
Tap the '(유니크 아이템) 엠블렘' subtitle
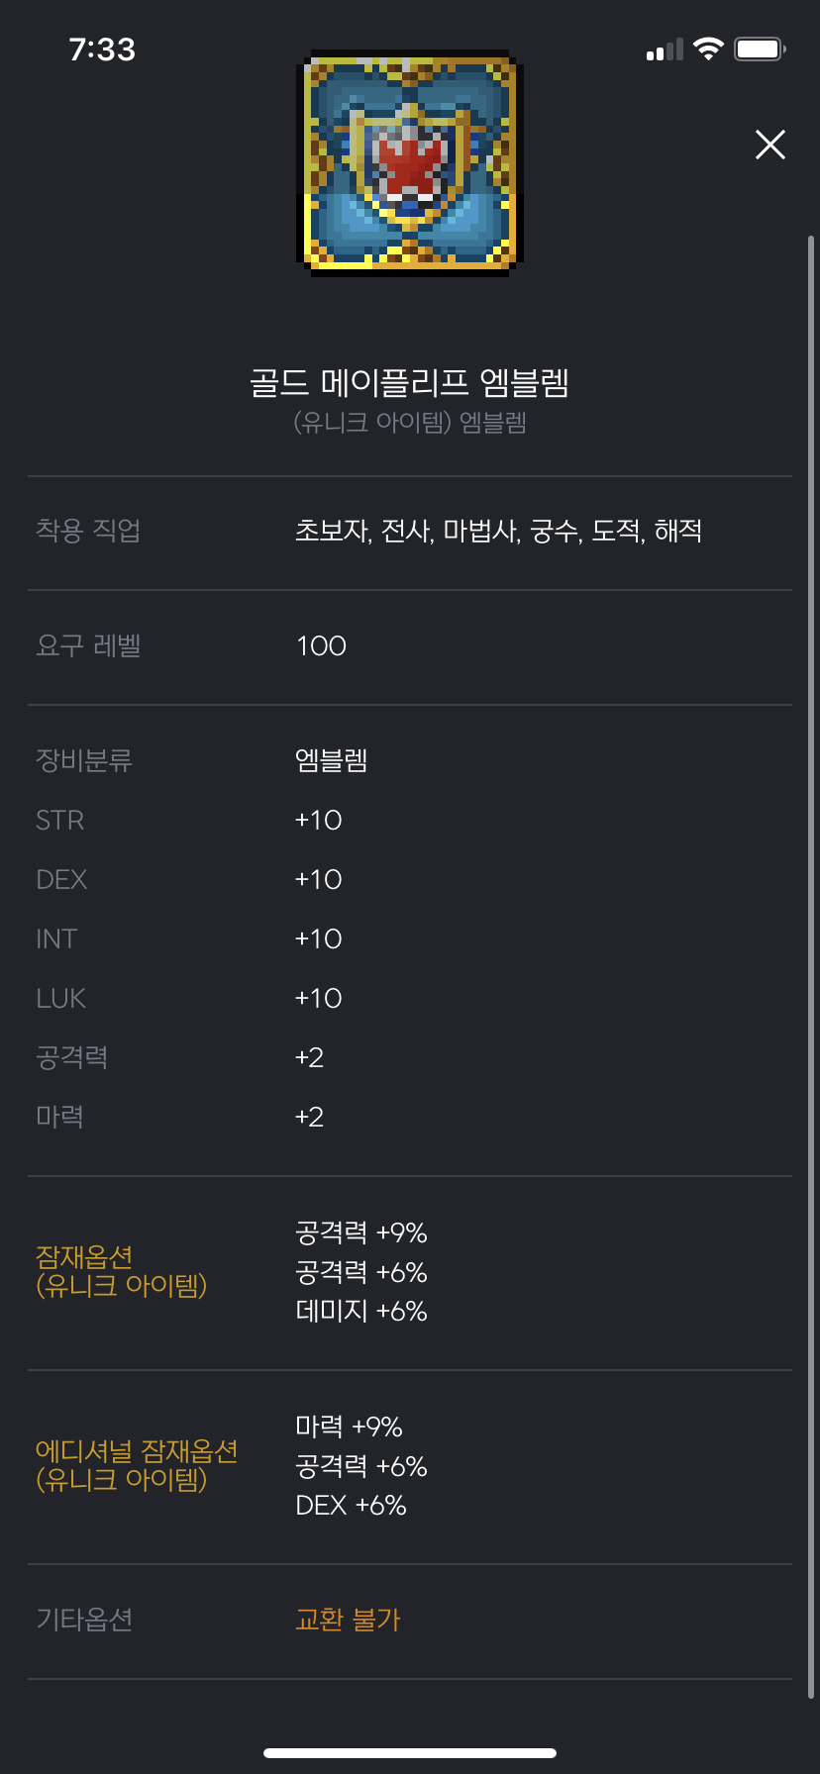point(409,423)
